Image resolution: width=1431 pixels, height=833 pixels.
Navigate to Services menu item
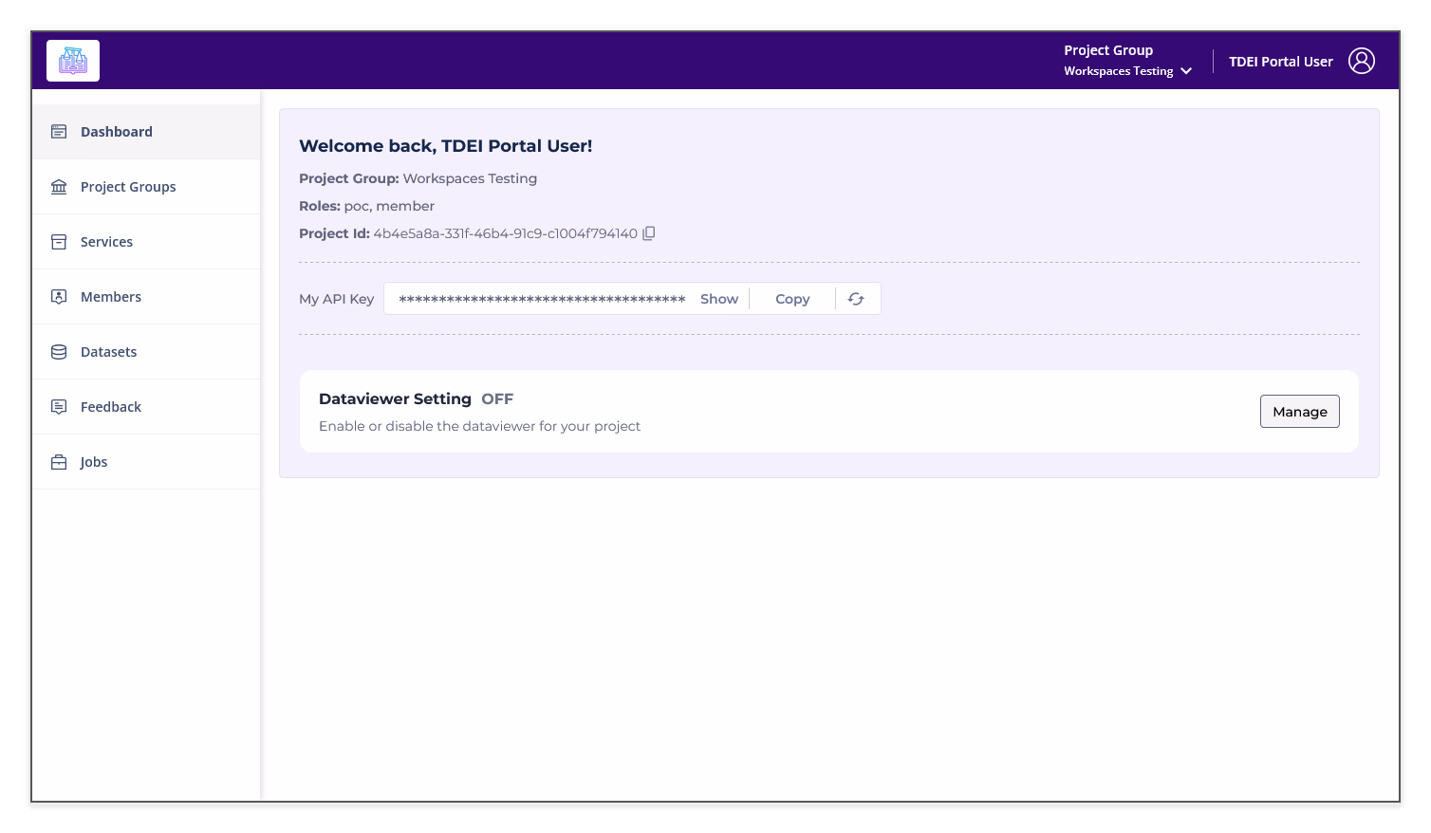pos(146,242)
